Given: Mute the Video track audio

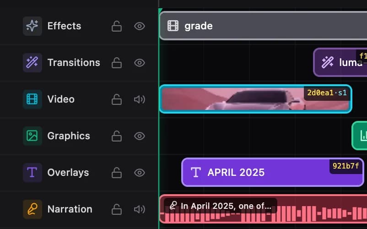Looking at the screenshot, I should [140, 99].
